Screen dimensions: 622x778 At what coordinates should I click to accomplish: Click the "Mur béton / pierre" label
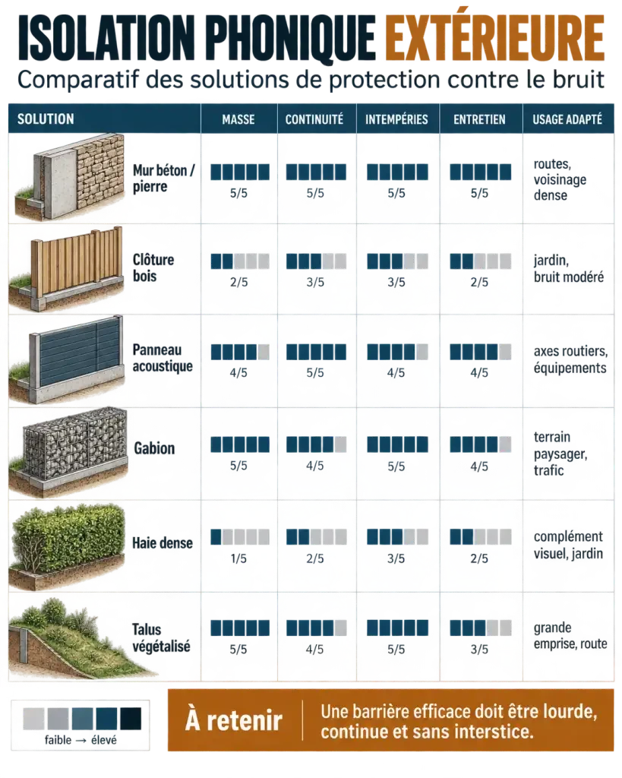164,178
